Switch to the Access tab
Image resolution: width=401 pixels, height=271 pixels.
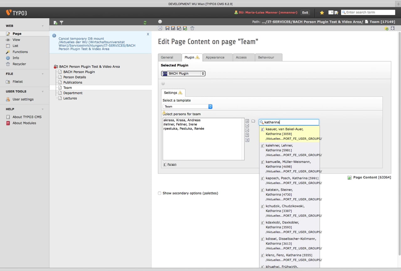point(244,58)
